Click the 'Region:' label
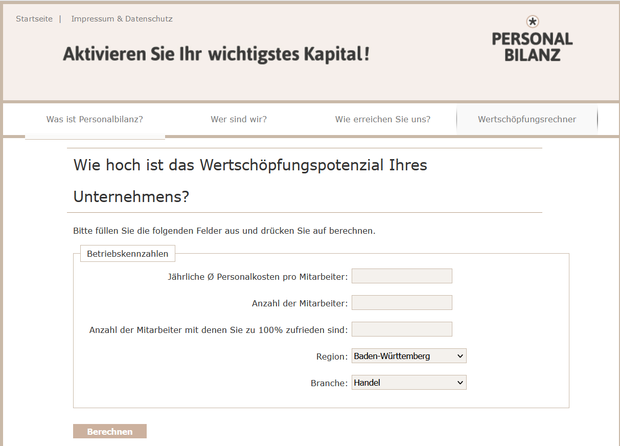 click(332, 356)
